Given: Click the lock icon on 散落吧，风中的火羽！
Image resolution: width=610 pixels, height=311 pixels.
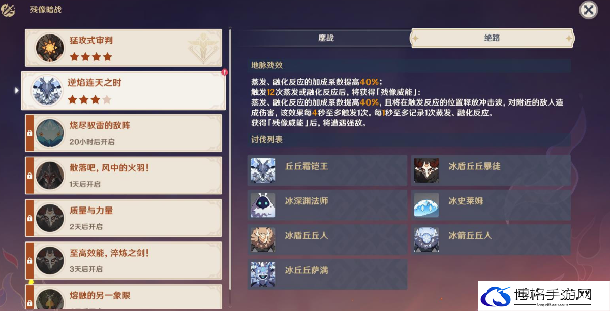Looking at the screenshot, I should 29,175.
